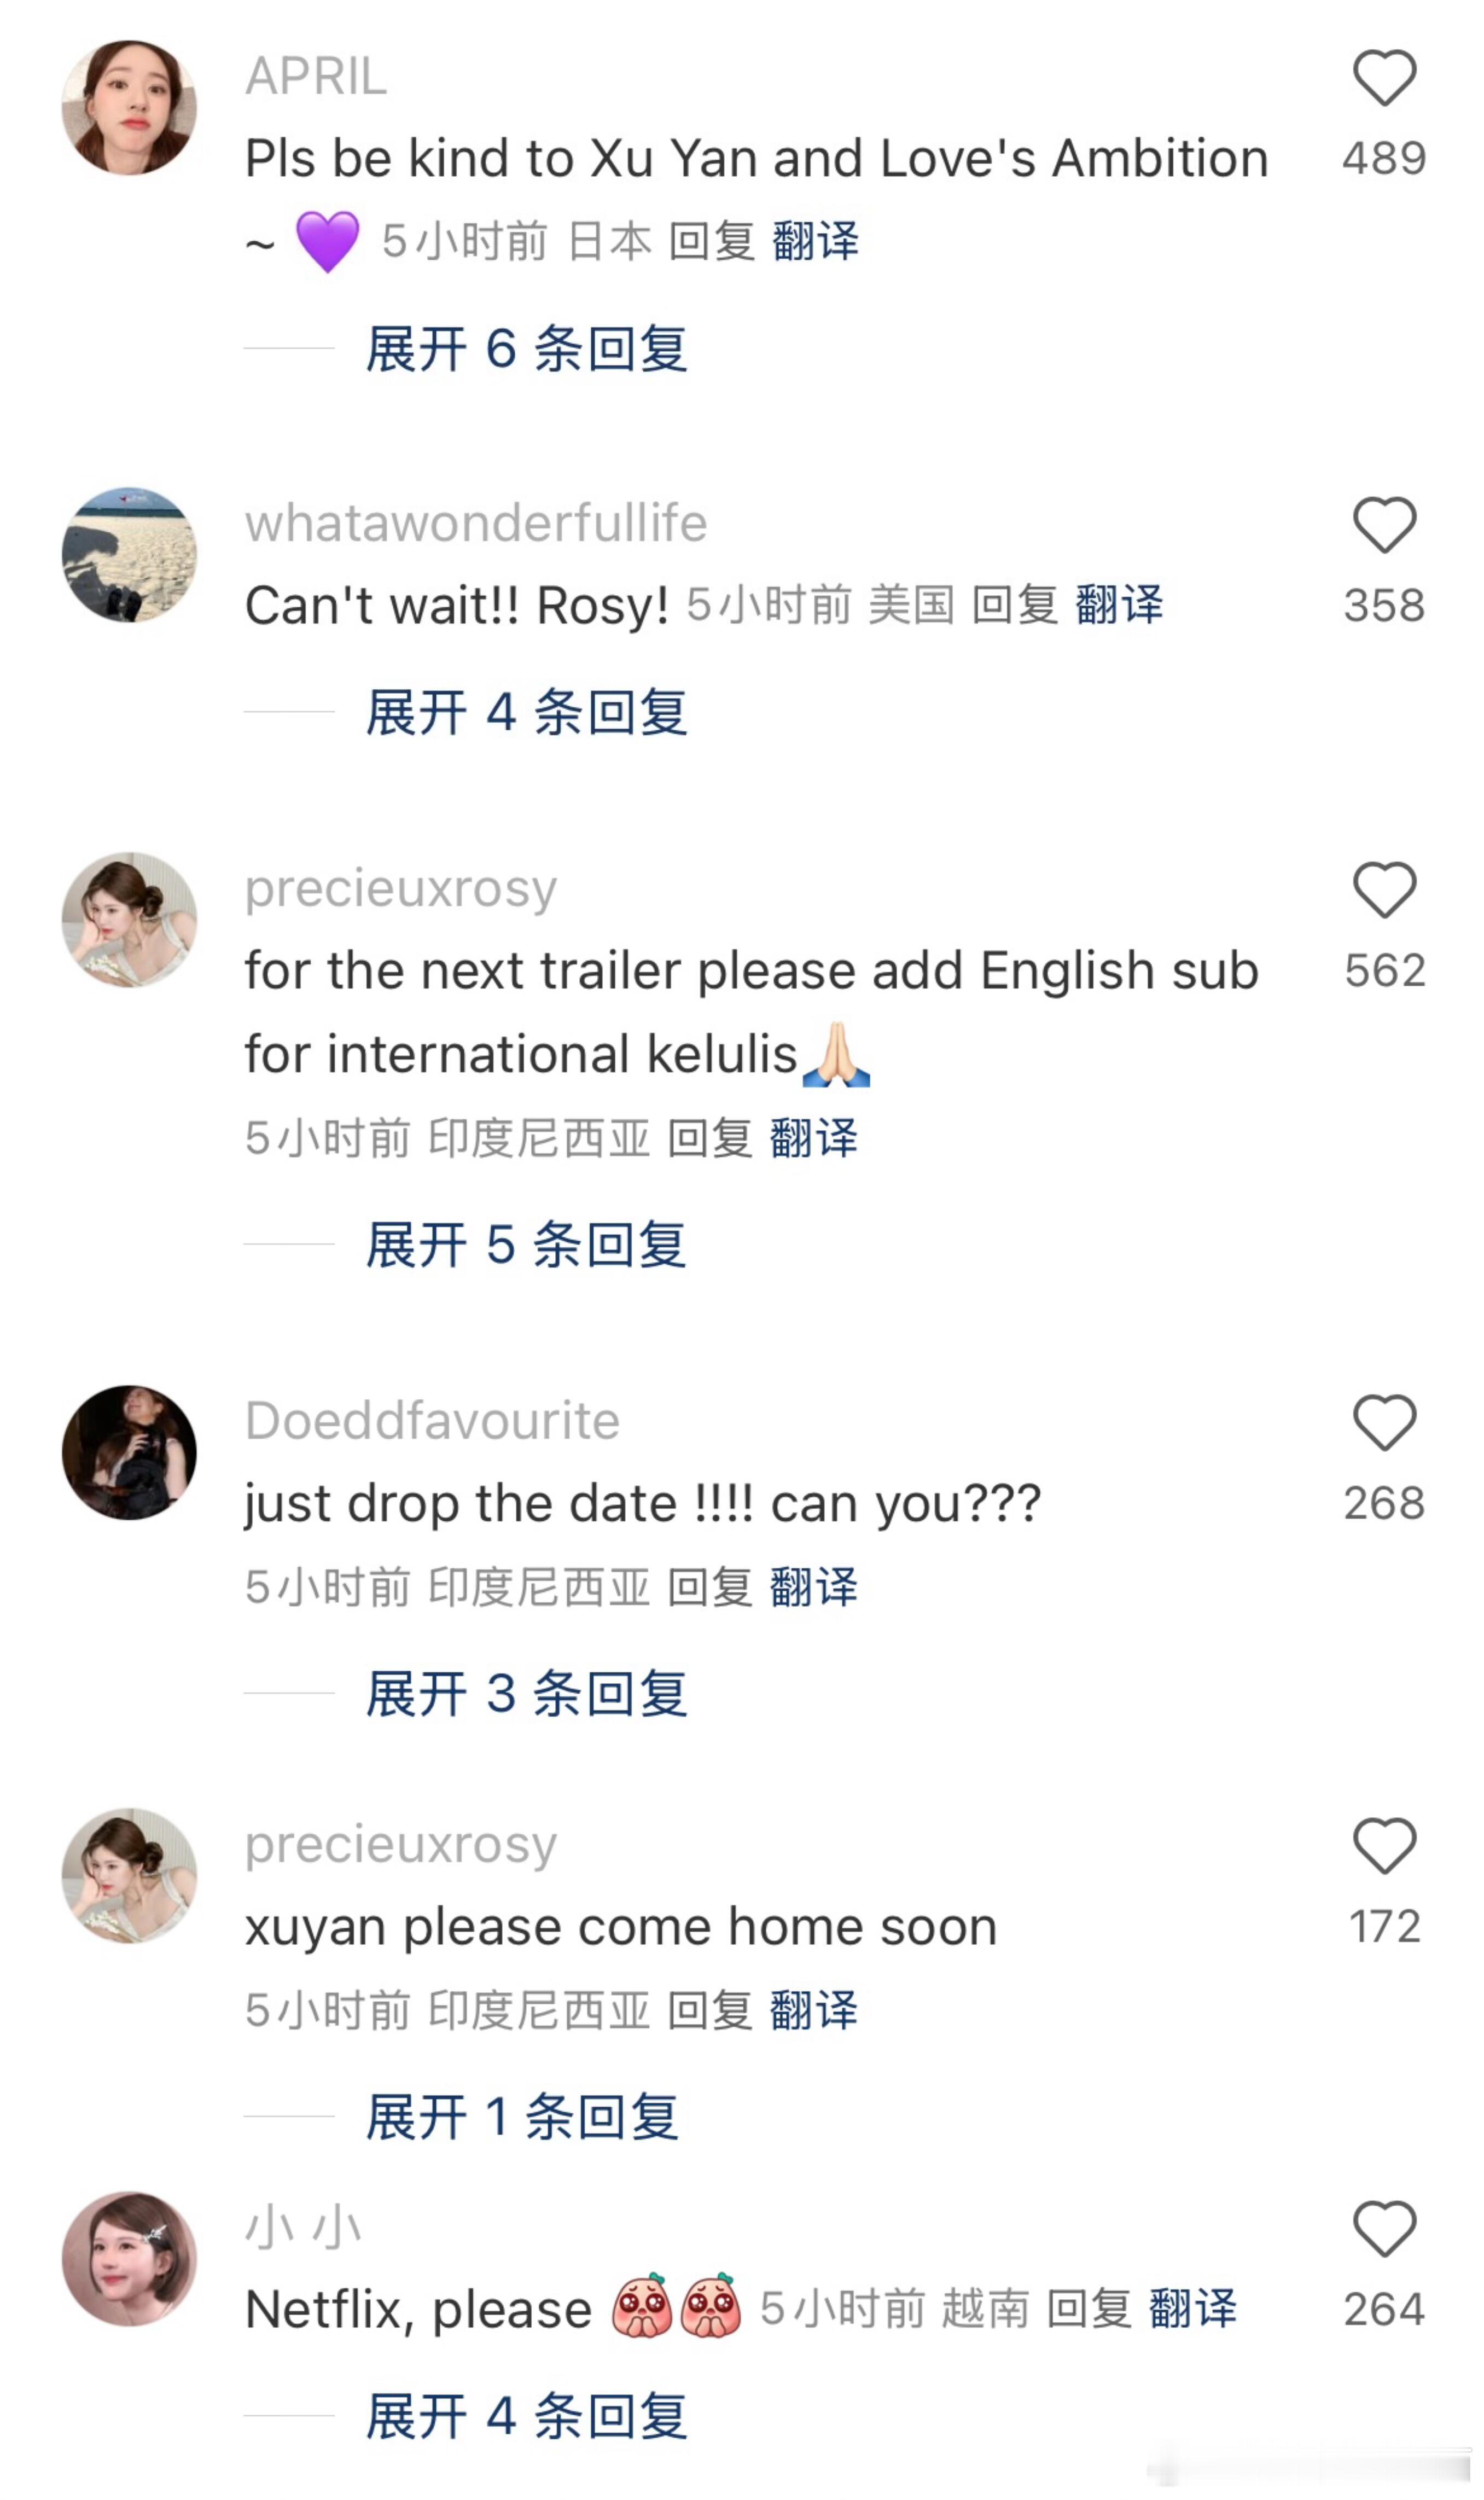Open APRIL's profile avatar
The width and height of the screenshot is (1484, 2500).
pyautogui.click(x=129, y=108)
